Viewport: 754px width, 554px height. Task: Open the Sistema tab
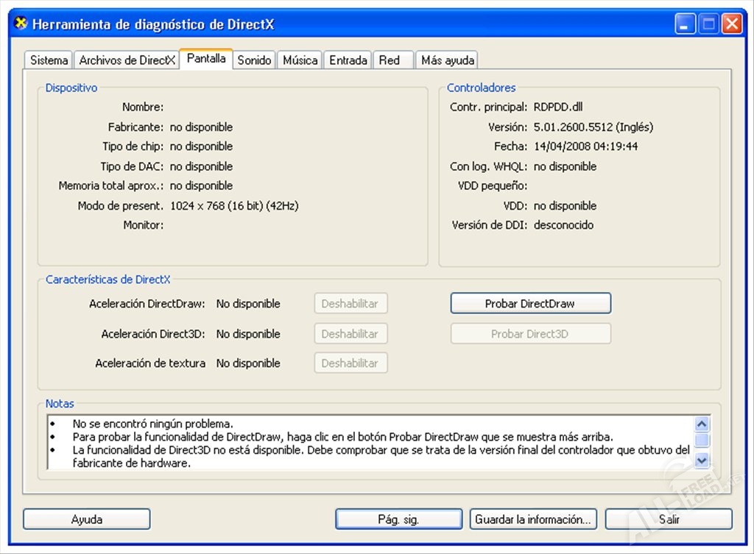coord(49,60)
